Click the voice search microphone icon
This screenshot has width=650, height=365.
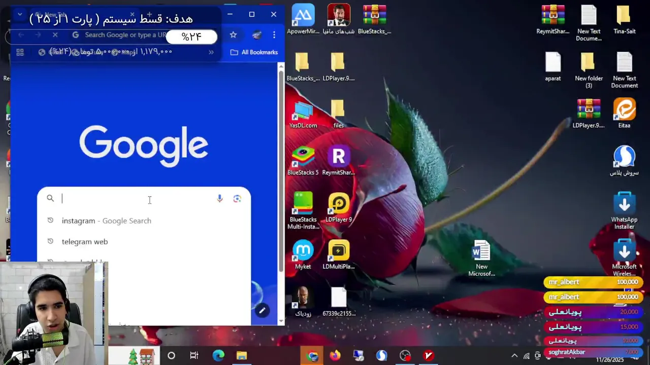(x=219, y=199)
